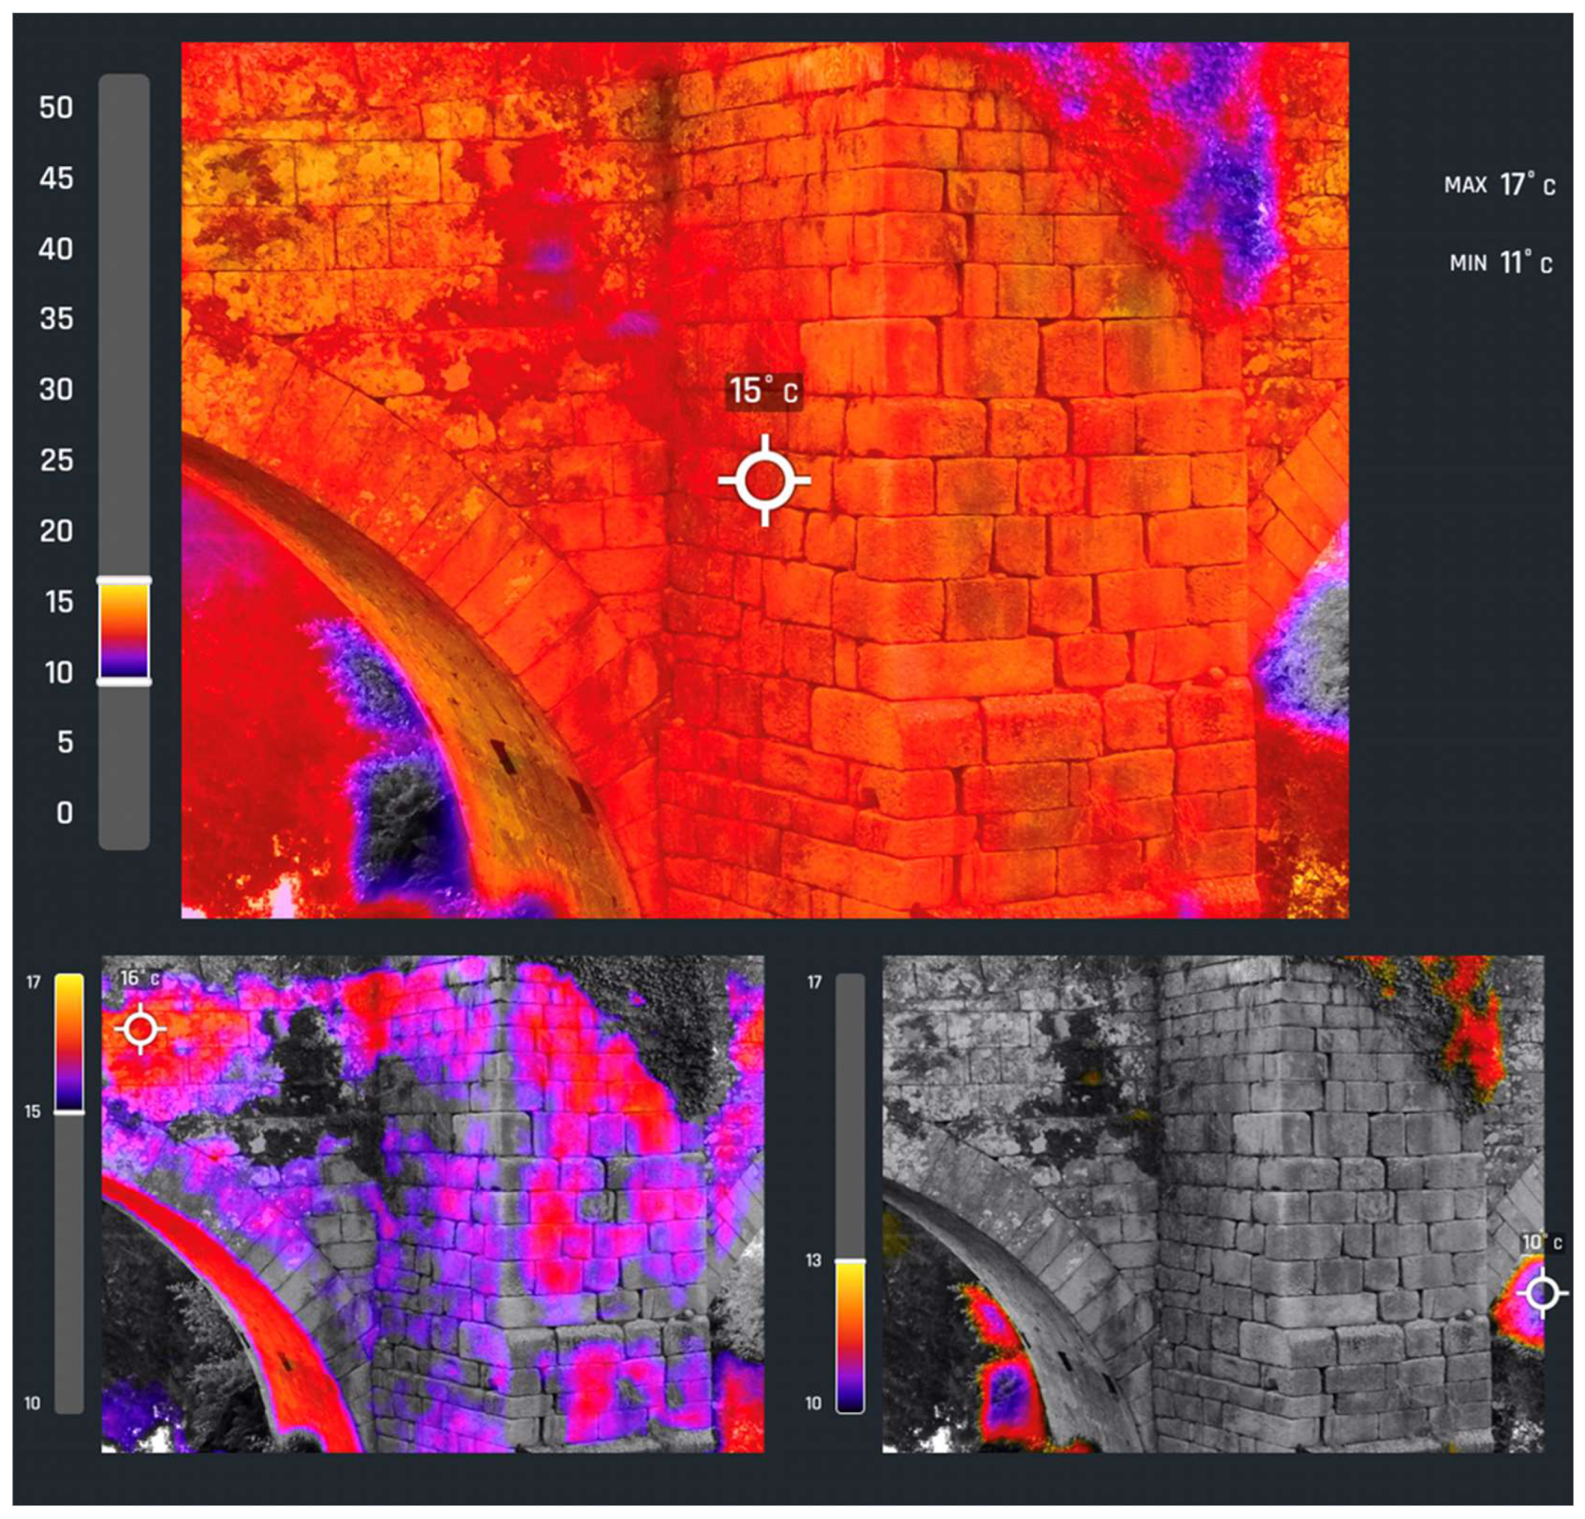Click the lower handle of main temperature scale
The height and width of the screenshot is (1519, 1585).
[124, 682]
